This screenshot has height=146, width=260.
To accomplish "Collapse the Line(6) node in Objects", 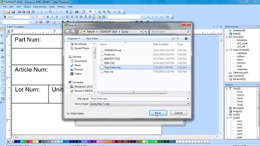I will [x=227, y=118].
